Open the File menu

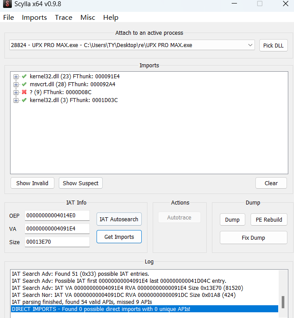[x=8, y=18]
